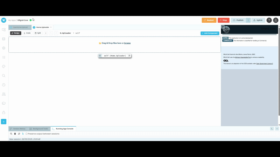Viewport: 280px width, 157px height.
Task: Click the Uplink button
Action: pyautogui.click(x=258, y=20)
